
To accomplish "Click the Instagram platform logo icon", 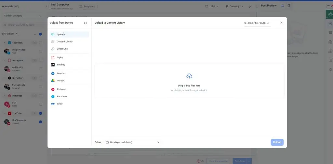I will 9,61.
